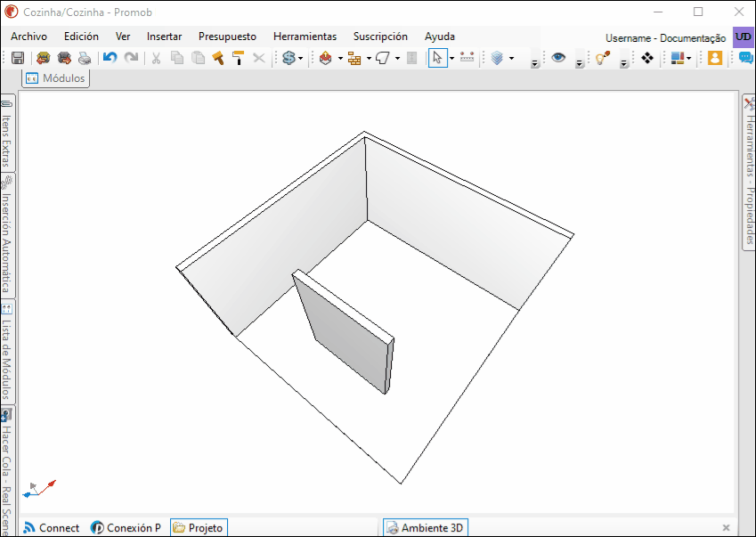Click the measuring ruler icon
This screenshot has height=537, width=756.
[467, 58]
